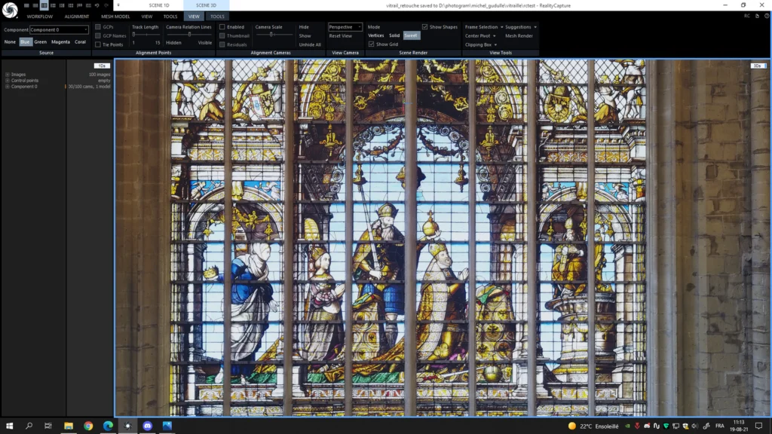
Task: Open the help icon at top right
Action: click(767, 17)
